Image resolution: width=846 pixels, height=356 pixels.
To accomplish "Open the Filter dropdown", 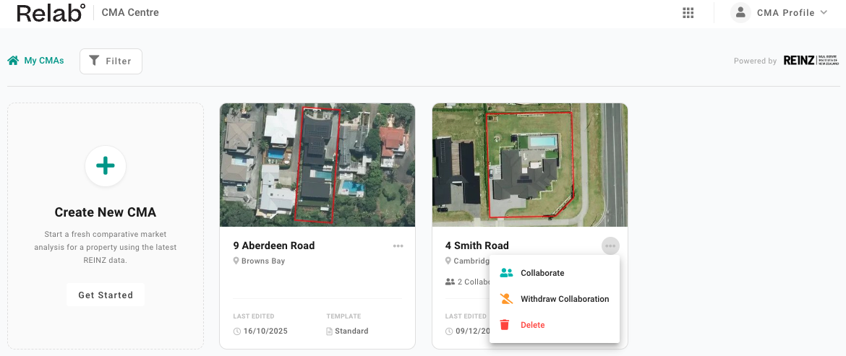I will [111, 61].
